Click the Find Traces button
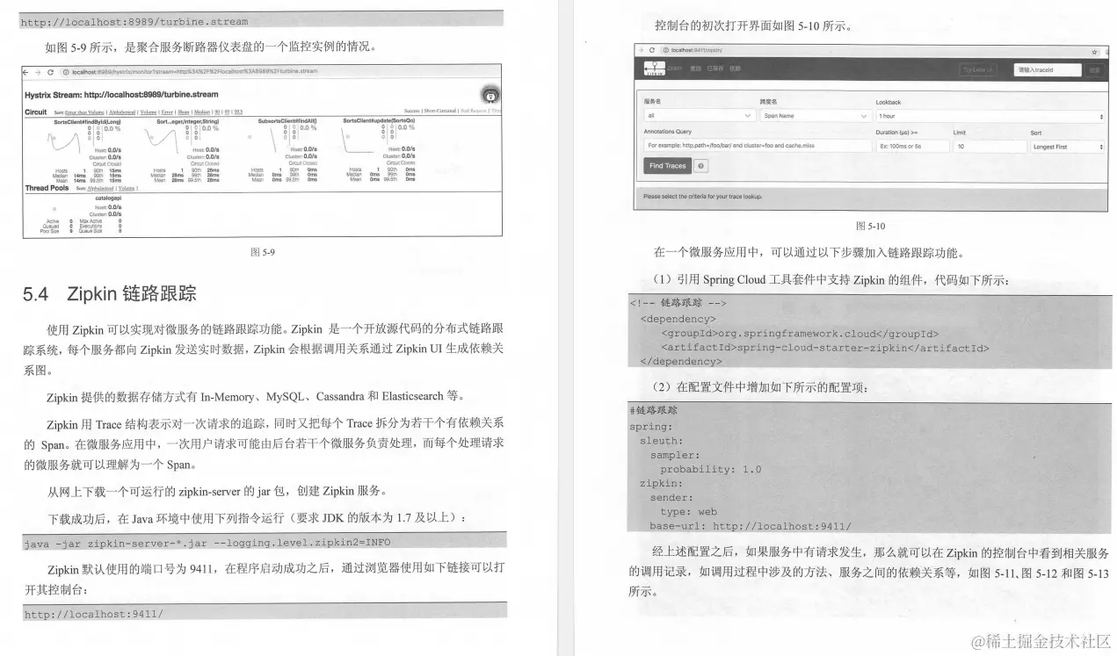1117x656 pixels. [667, 166]
